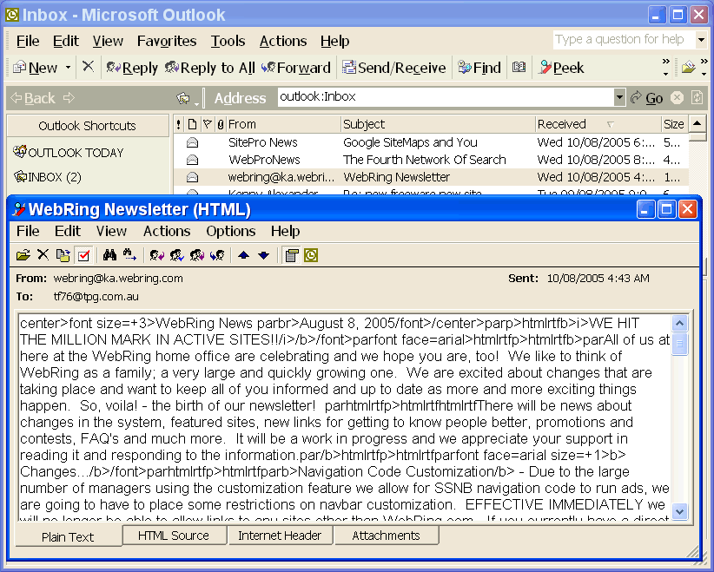Switch to the HTML Source tab

174,536
